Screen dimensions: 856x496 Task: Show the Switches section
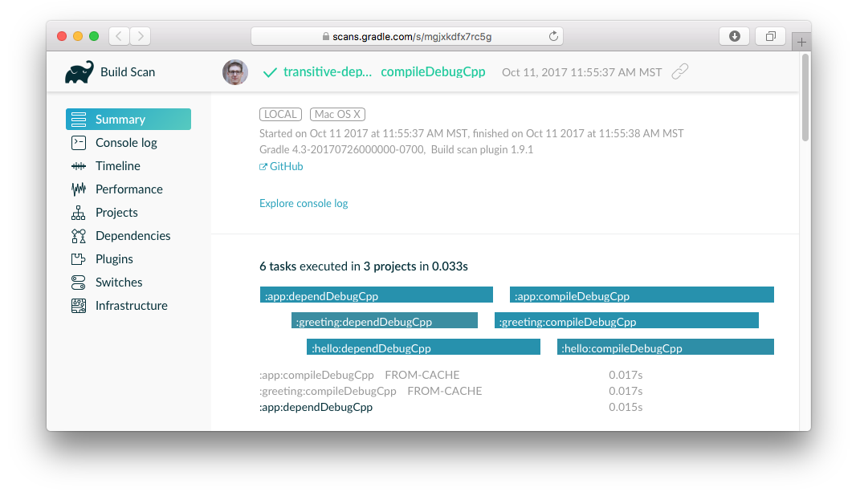click(119, 282)
